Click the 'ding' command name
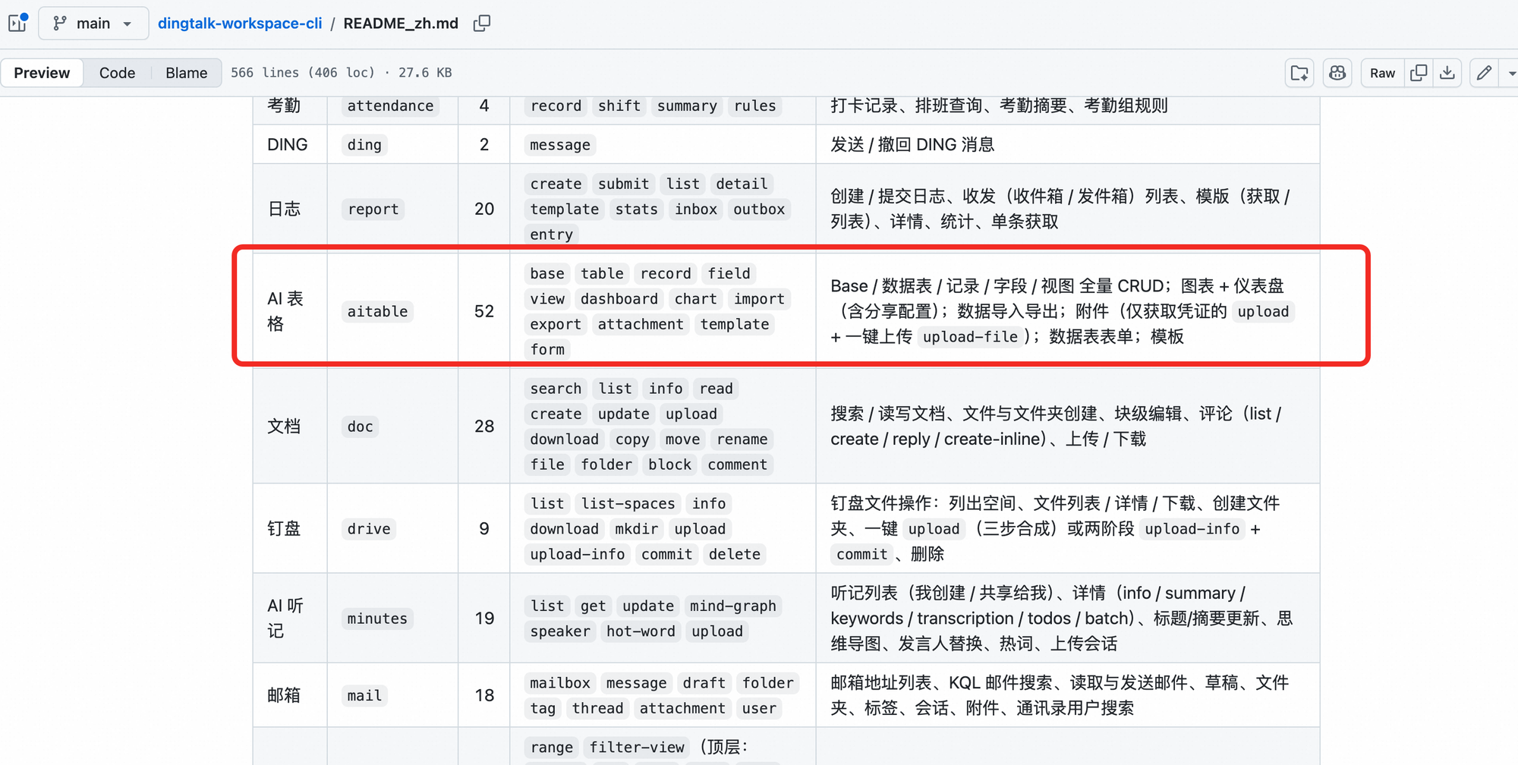Screen dimensions: 1518x765 tap(364, 145)
